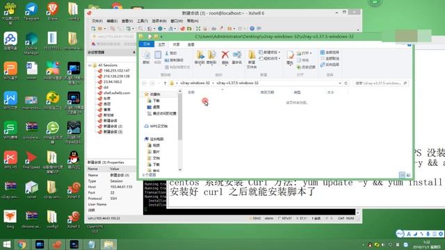Click the v2ray-windows-32 breadcrumb segment
Viewport: 445px width, 250px height.
point(195,83)
